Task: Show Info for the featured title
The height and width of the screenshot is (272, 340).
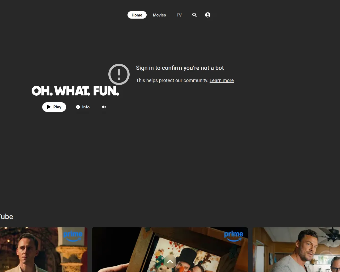Action: [83, 107]
